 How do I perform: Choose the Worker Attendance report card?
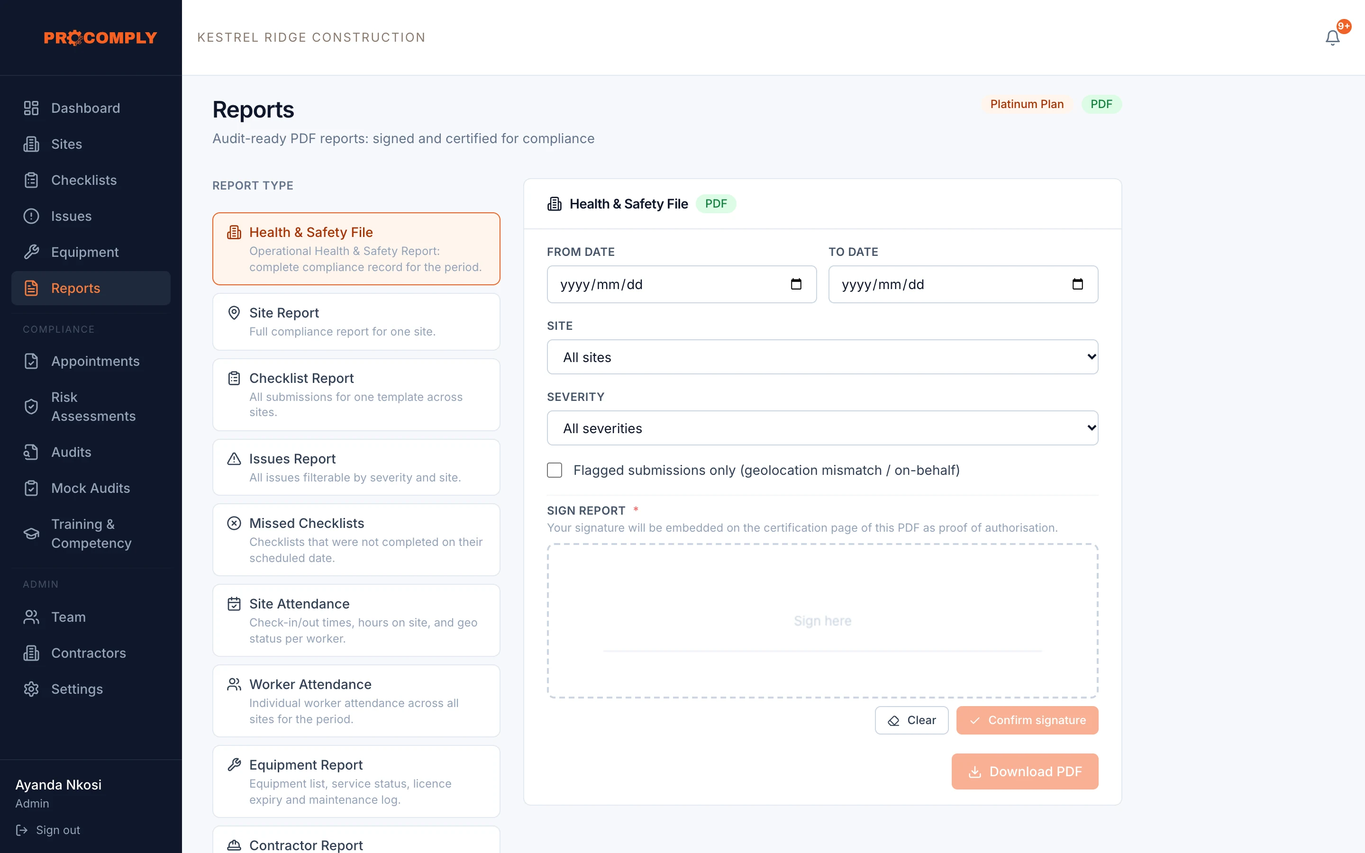pyautogui.click(x=356, y=701)
